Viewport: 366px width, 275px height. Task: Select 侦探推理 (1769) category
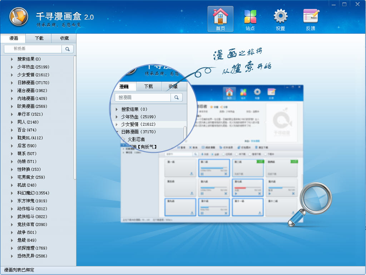click(32, 248)
